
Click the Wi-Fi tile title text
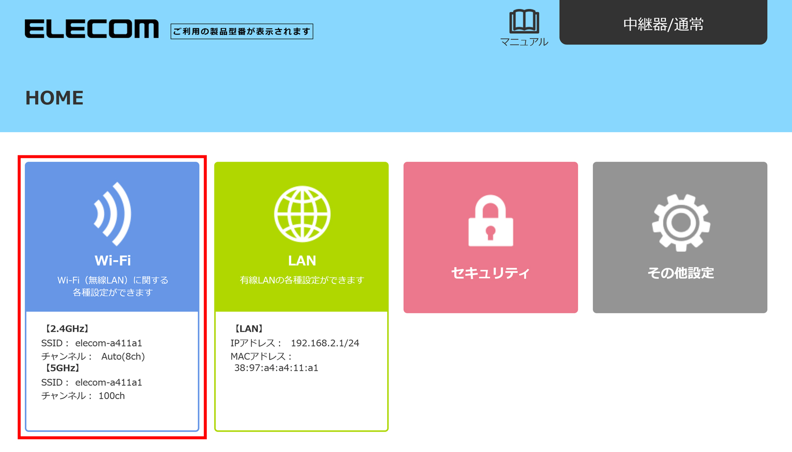113,261
